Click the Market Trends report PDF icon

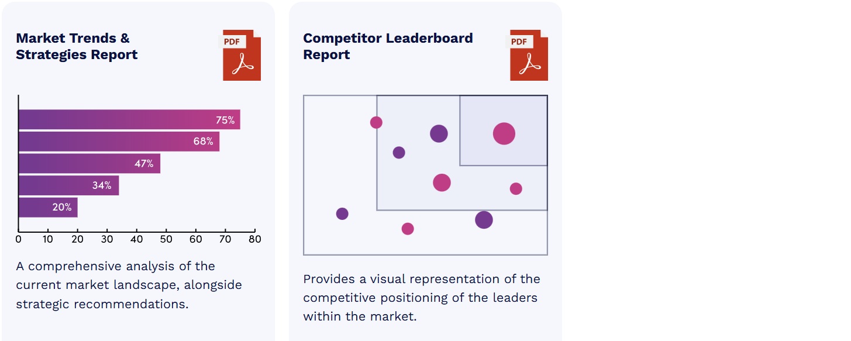point(241,55)
